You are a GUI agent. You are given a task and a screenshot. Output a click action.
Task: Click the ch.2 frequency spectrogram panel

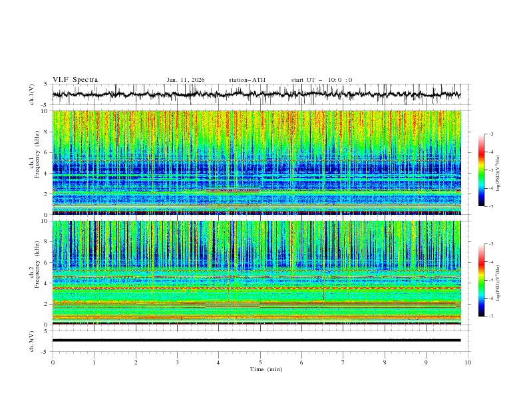tap(256, 273)
